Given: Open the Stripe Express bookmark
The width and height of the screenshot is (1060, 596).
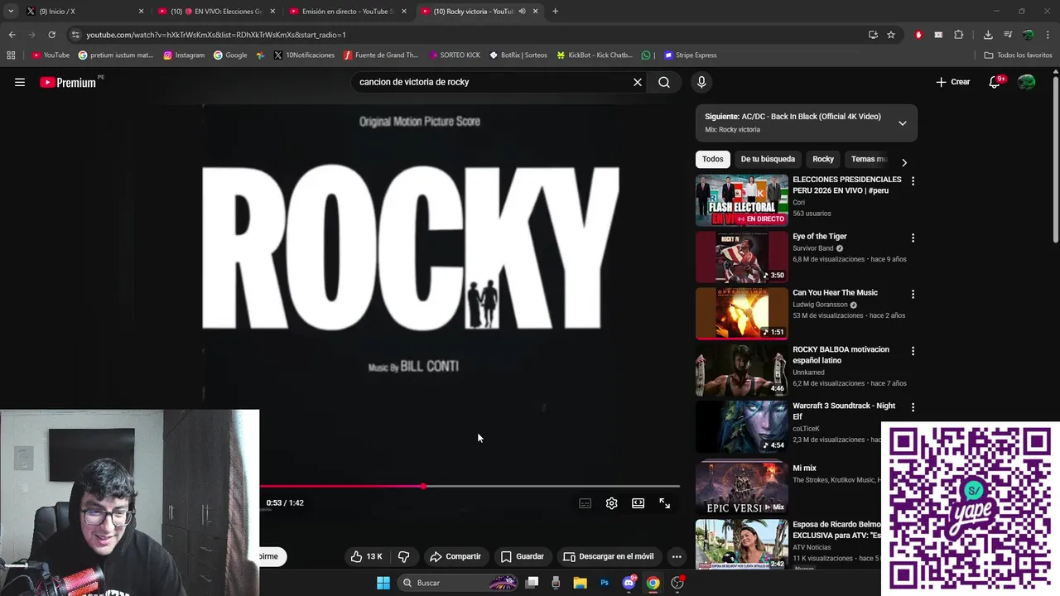Looking at the screenshot, I should click(690, 55).
